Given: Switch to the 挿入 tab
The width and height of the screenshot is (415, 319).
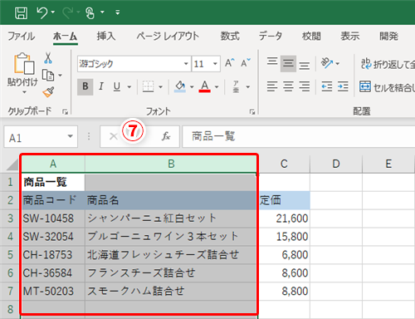Looking at the screenshot, I should [106, 37].
